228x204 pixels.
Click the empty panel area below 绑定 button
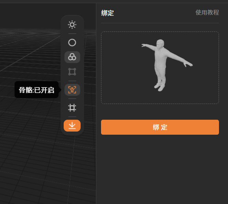pyautogui.click(x=160, y=169)
